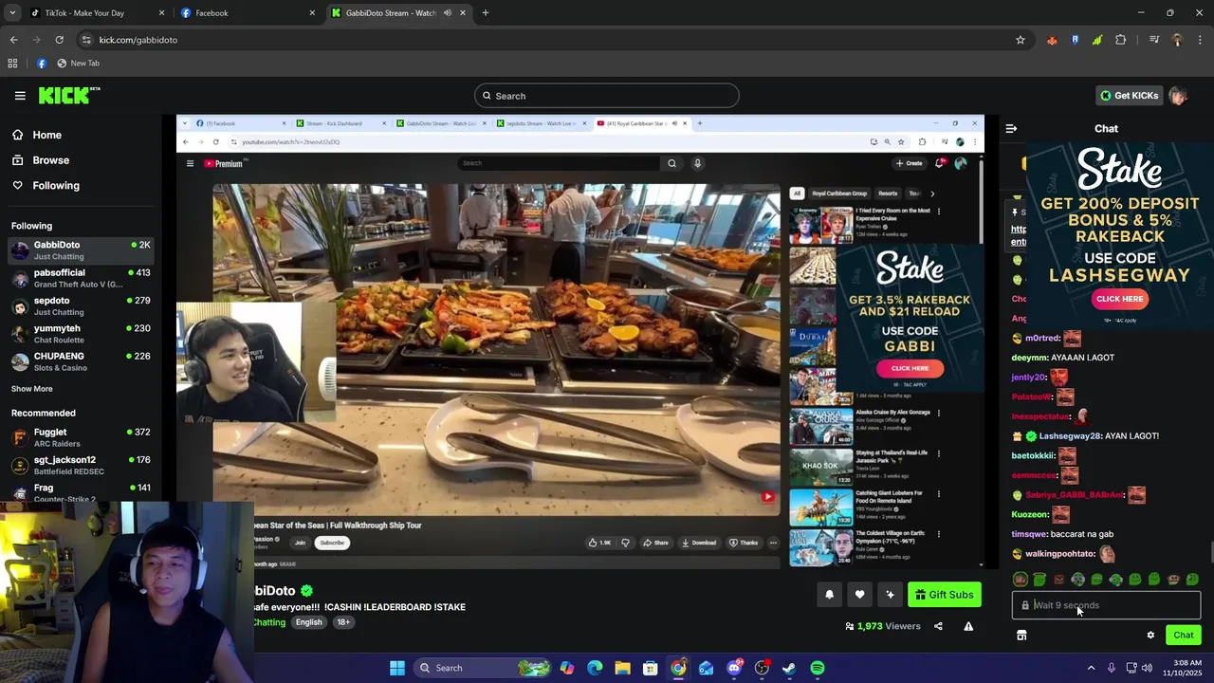Click deeymm username in chat
The width and height of the screenshot is (1214, 683).
(x=1029, y=358)
